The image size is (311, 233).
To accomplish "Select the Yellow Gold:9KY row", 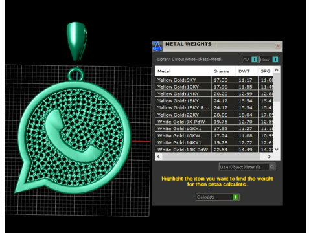I will pyautogui.click(x=214, y=80).
